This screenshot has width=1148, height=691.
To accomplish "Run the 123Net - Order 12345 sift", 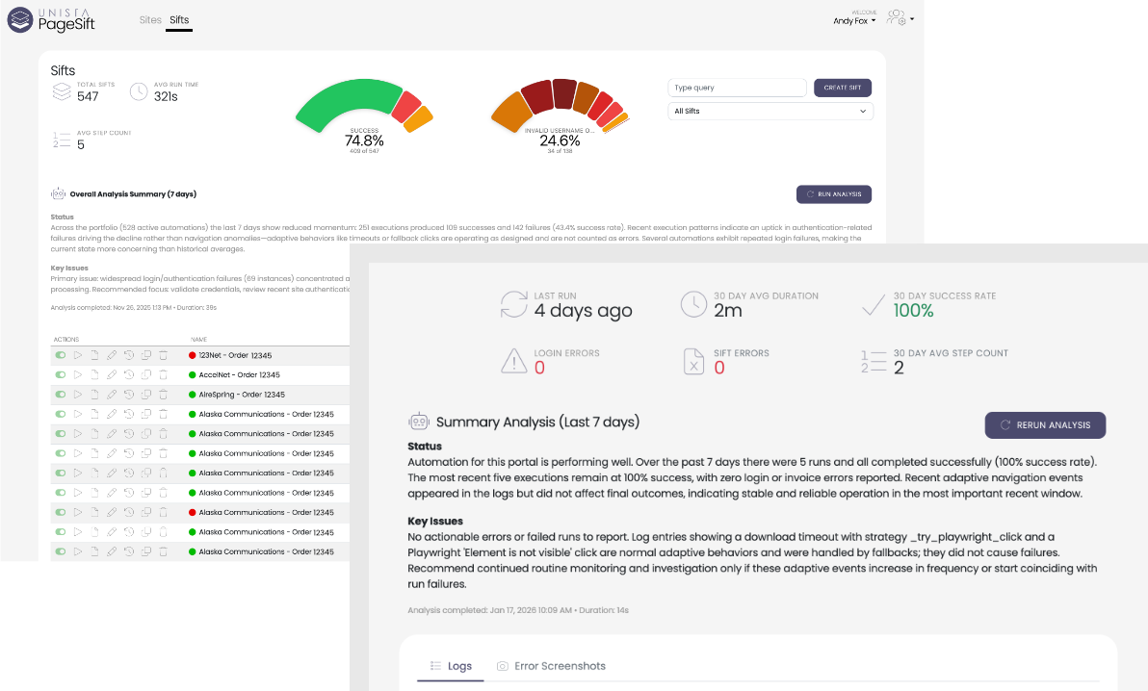I will [78, 355].
